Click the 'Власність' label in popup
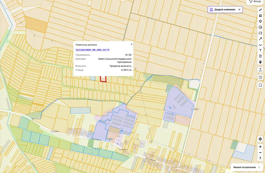This screenshot has width=265, height=173. click(x=81, y=66)
